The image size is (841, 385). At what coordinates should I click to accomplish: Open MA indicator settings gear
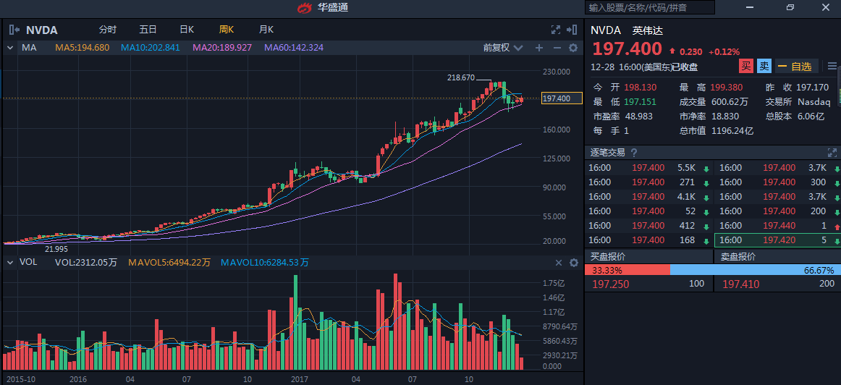[573, 48]
